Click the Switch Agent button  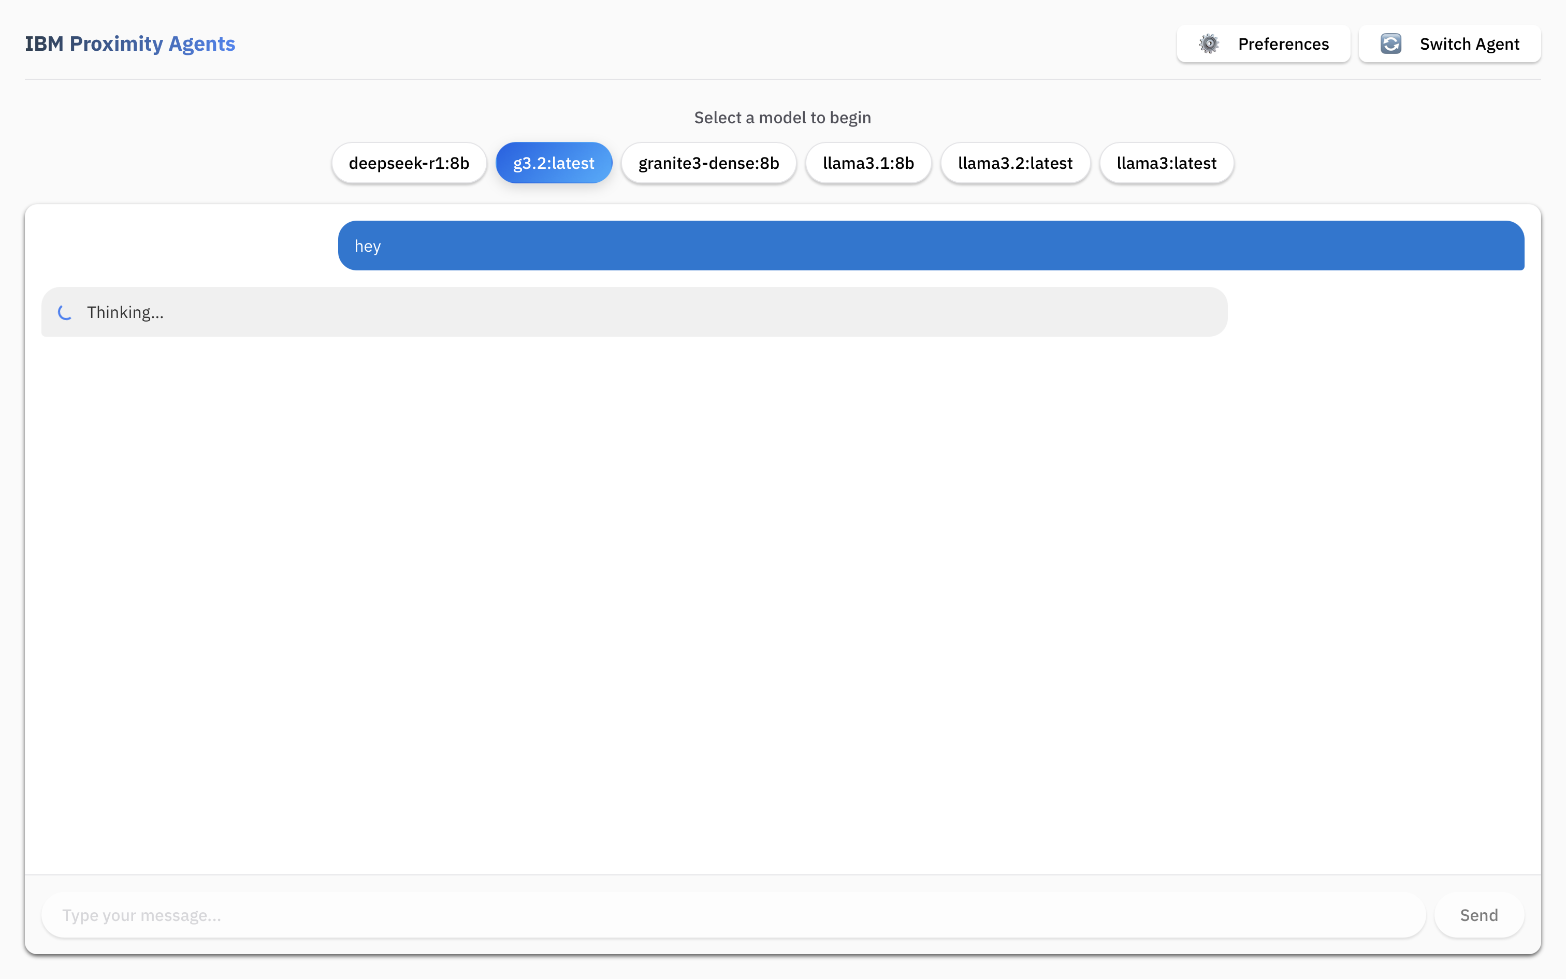pos(1449,44)
